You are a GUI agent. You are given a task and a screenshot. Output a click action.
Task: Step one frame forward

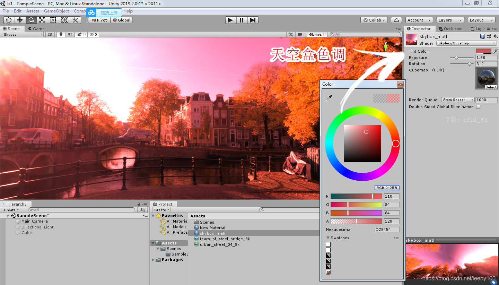tap(253, 20)
